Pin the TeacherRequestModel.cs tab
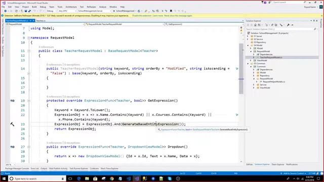Image resolution: width=324 pixels, height=182 pixels. [30, 21]
